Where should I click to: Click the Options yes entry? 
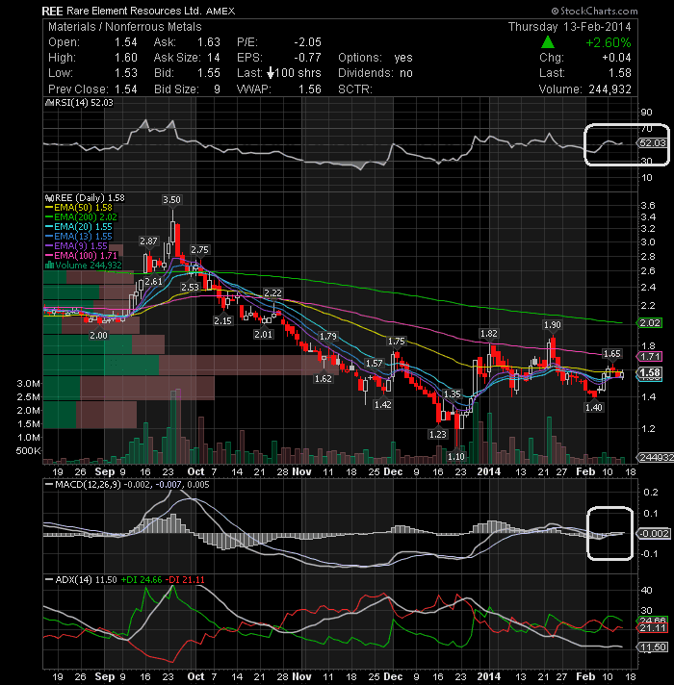[x=375, y=58]
